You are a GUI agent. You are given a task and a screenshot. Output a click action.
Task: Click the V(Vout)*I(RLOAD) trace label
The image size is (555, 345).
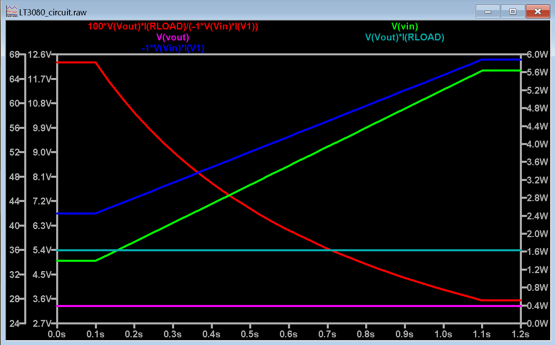405,37
